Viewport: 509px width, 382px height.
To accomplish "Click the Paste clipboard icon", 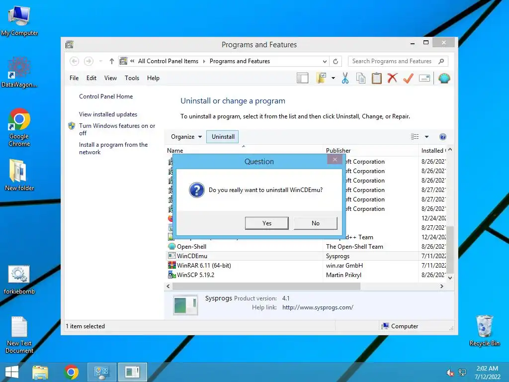I will 377,78.
